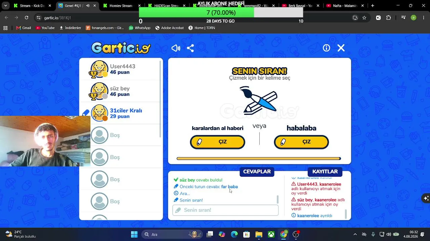This screenshot has height=241, width=430.
Task: Open the Adobe Acrobat bookmark
Action: point(170,28)
